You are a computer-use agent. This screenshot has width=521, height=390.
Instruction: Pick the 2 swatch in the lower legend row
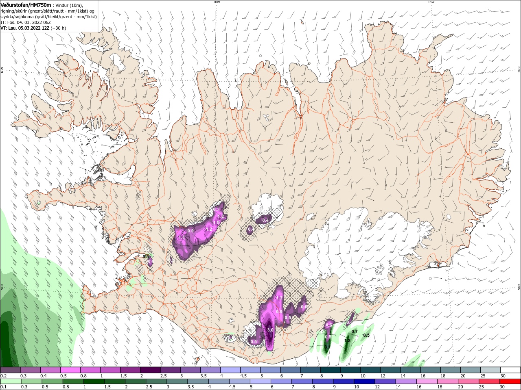136,381
